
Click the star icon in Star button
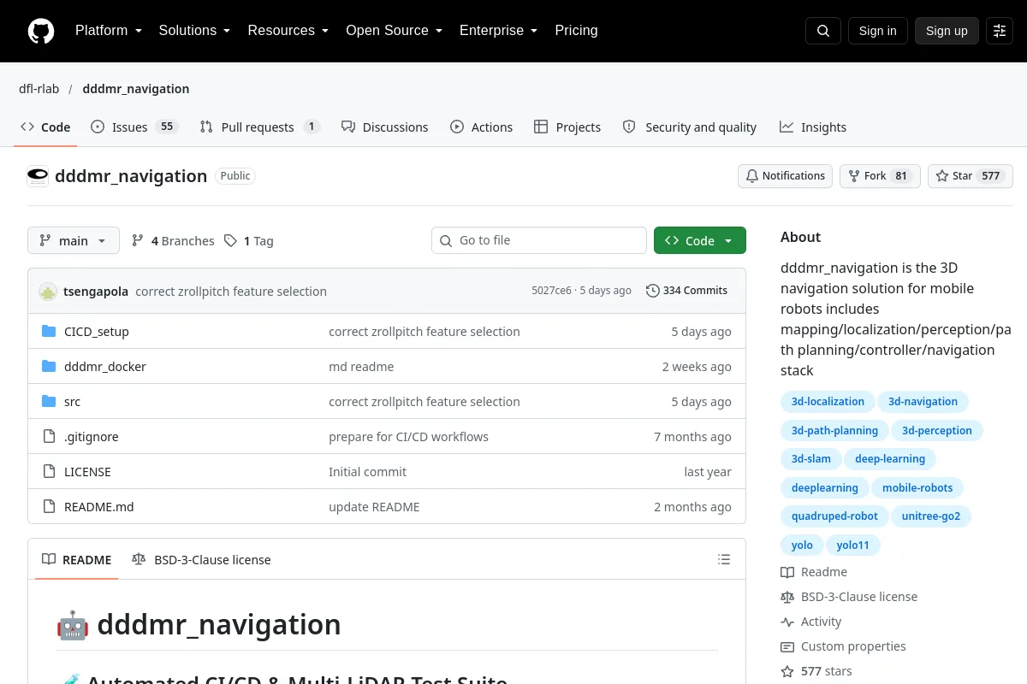click(x=942, y=176)
